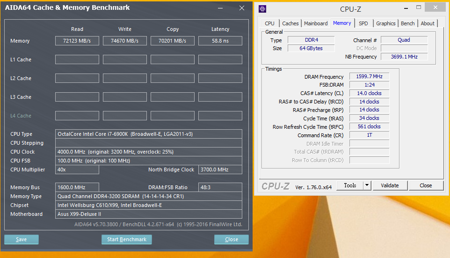The image size is (450, 258).
Task: Click the Close button in AIDA64 window
Action: 231,239
